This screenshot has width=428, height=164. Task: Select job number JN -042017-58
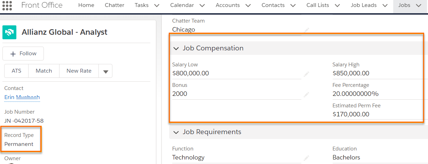tap(24, 121)
